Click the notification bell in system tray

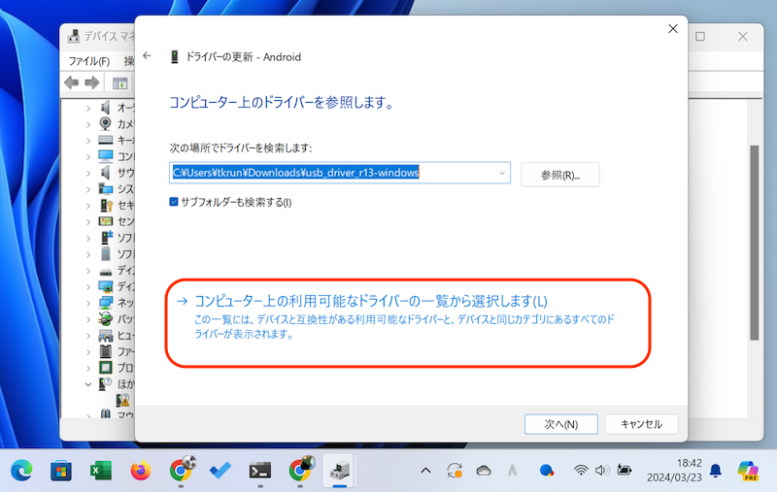coord(716,471)
